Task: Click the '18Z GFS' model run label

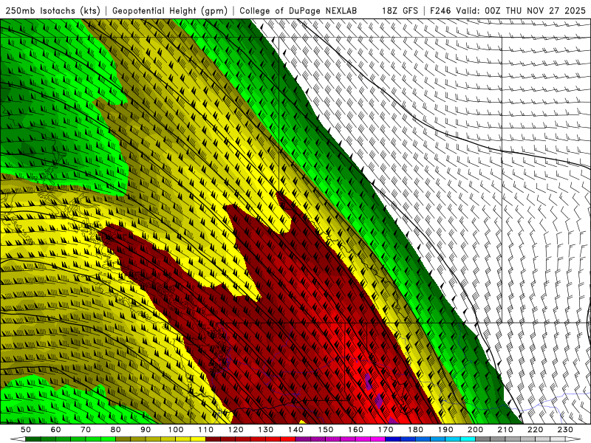Action: pos(400,11)
